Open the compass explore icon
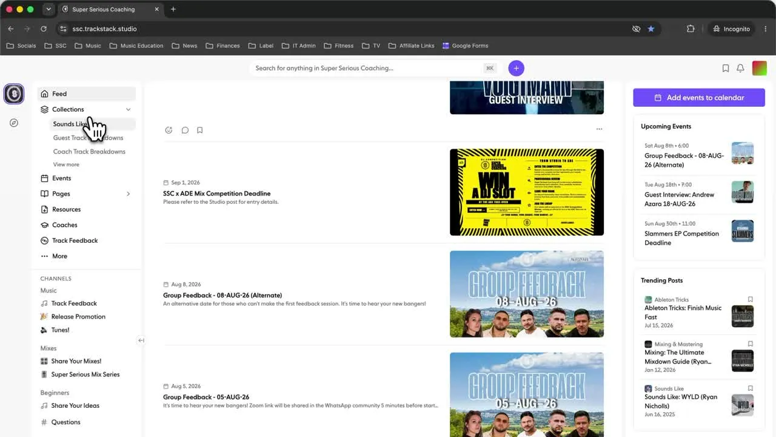The height and width of the screenshot is (437, 776). click(14, 123)
